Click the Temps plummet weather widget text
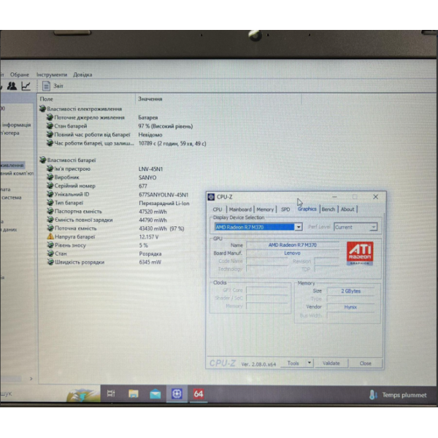 404,395
